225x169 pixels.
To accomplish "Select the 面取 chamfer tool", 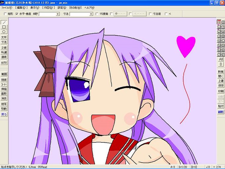I will tap(4, 94).
